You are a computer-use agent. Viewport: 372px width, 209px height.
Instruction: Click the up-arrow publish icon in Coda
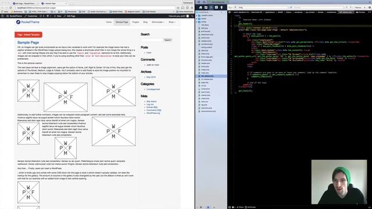point(221,8)
